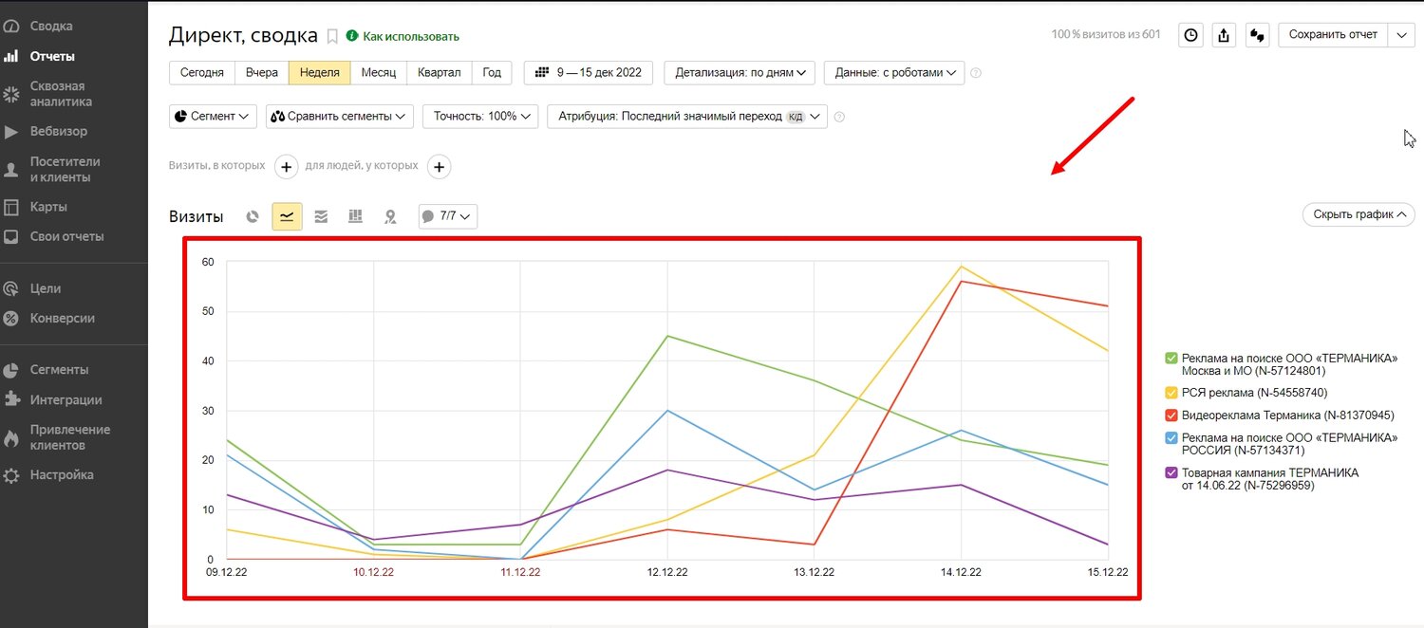Click the help icon next to Данные
1424x628 pixels.
976,73
